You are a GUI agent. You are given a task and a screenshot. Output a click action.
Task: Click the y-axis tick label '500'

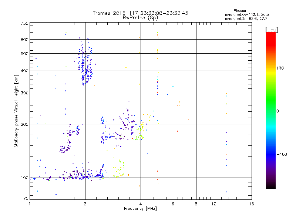(25, 54)
